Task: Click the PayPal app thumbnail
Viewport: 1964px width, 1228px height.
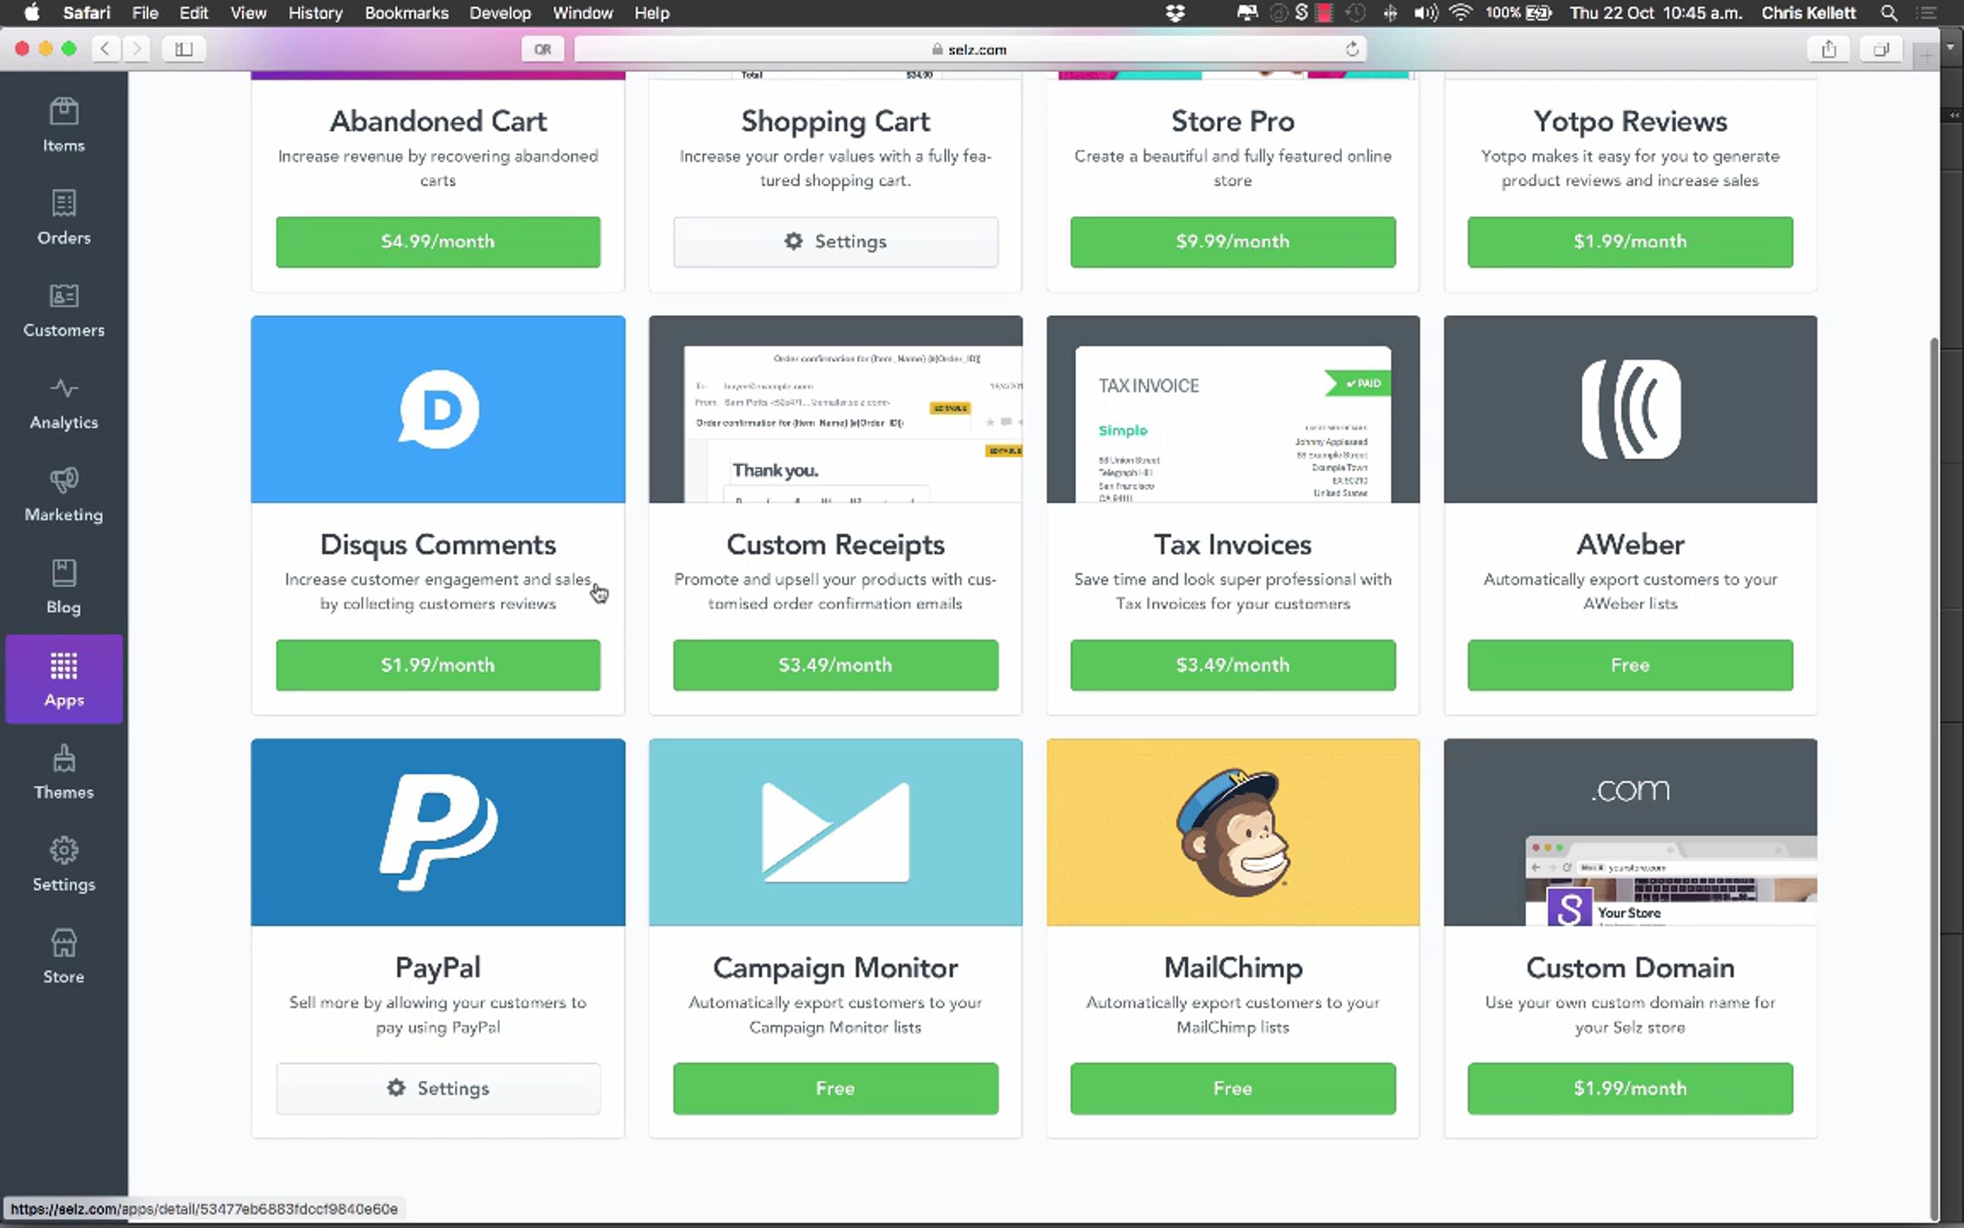Action: tap(438, 832)
